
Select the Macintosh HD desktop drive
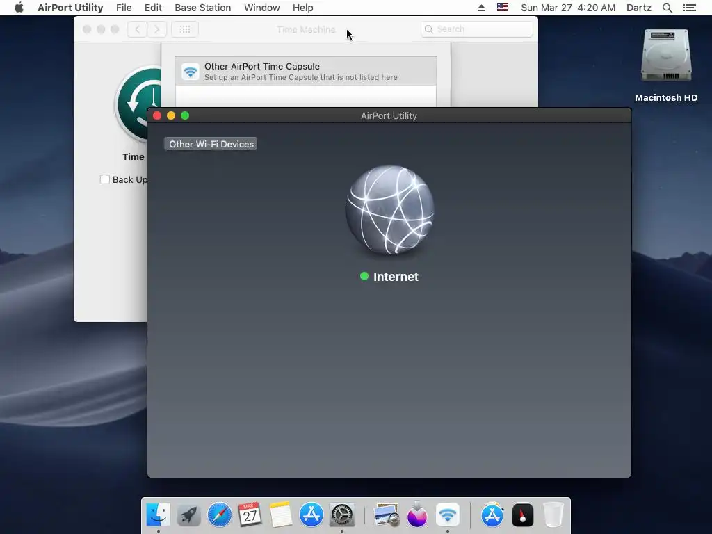pyautogui.click(x=666, y=65)
